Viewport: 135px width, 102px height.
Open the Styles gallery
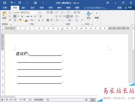(x=89, y=16)
